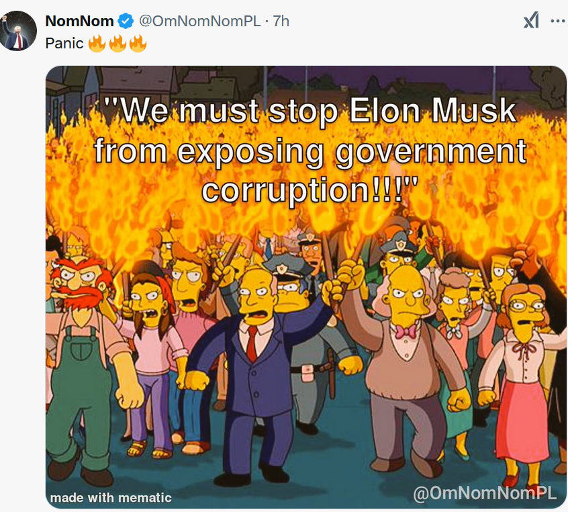The height and width of the screenshot is (512, 568).
Task: Open the Grok explain-post icon
Action: [532, 20]
